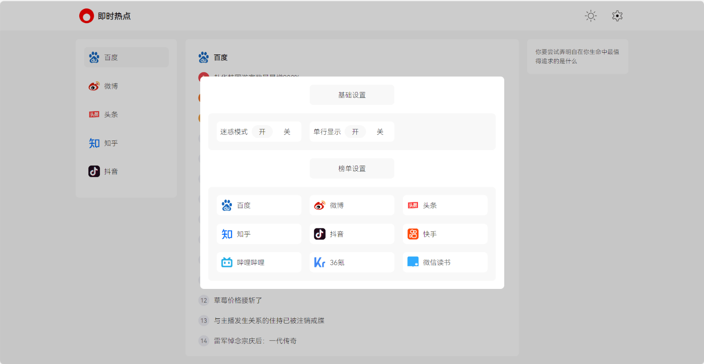
Task: Open settings via the gear icon
Action: click(x=617, y=16)
